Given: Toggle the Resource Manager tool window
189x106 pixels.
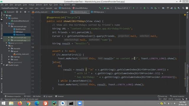Looking at the screenshot, I should click(x=1, y=31).
